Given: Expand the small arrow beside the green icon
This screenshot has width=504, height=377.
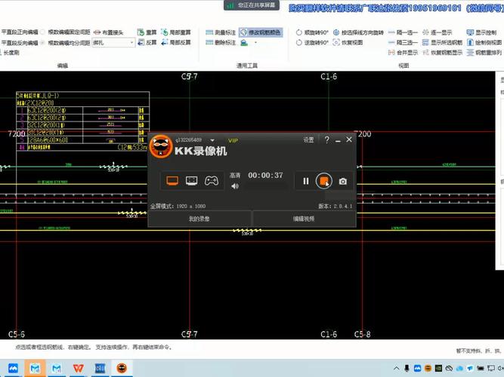Looking at the screenshot, I should pyautogui.click(x=255, y=43).
